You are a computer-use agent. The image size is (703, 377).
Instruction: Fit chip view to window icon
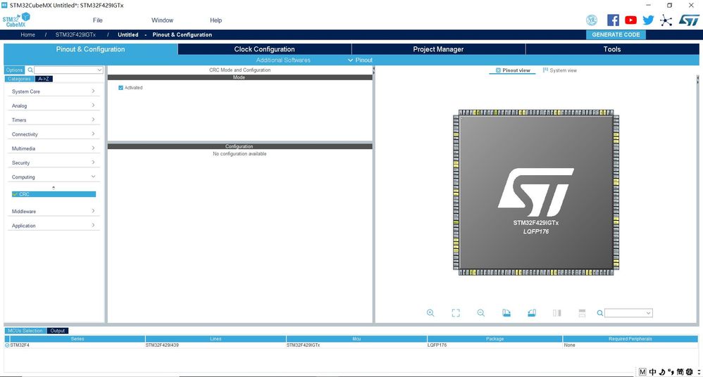[456, 313]
